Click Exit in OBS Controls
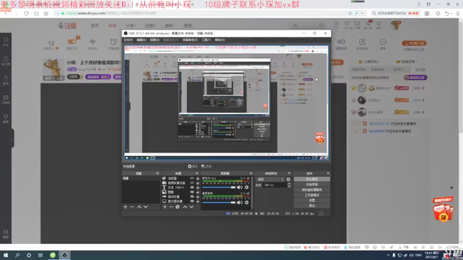Image resolution: width=463 pixels, height=260 pixels. click(312, 206)
